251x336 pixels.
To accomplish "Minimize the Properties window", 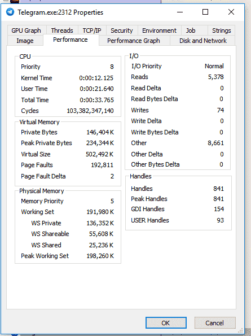I will (180, 12).
